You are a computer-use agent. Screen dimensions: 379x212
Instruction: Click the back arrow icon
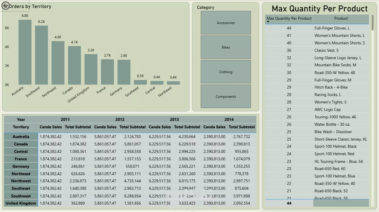coord(6,6)
